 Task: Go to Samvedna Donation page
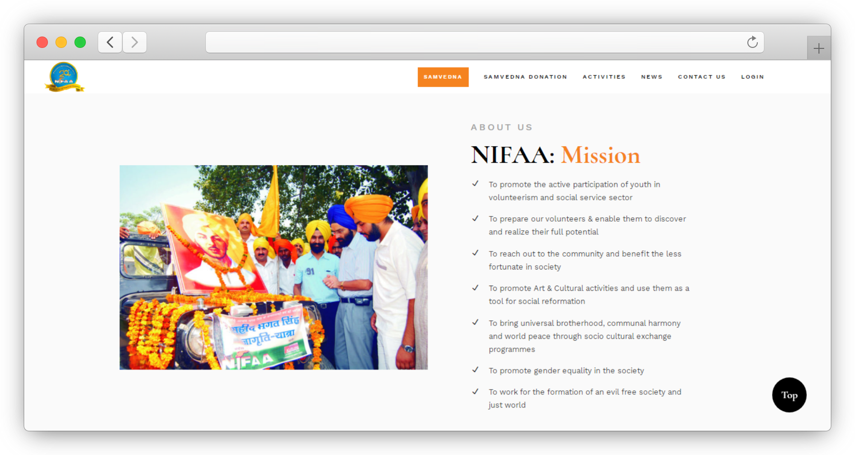pos(525,77)
